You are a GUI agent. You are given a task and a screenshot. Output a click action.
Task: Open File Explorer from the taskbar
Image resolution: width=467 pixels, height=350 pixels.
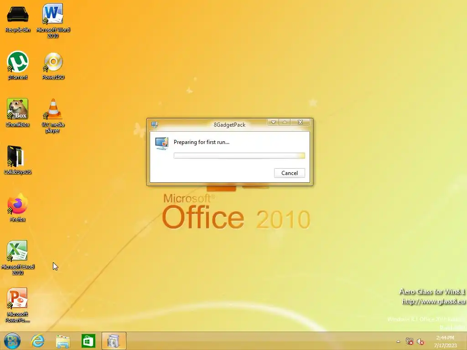tap(63, 341)
